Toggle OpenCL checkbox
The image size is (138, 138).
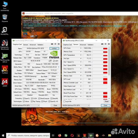(x=24, y=98)
